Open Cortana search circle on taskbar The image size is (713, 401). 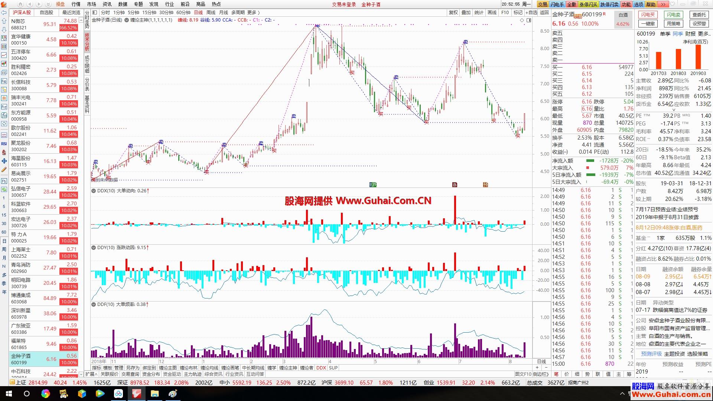(27, 394)
